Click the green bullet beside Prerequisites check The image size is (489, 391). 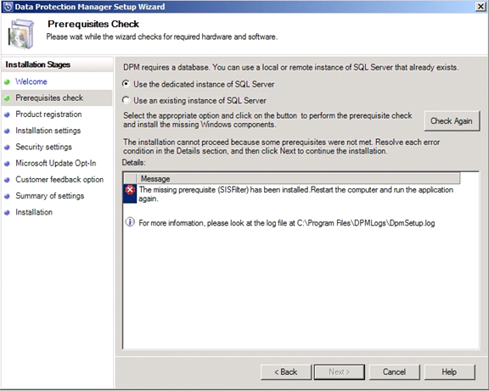pyautogui.click(x=7, y=98)
